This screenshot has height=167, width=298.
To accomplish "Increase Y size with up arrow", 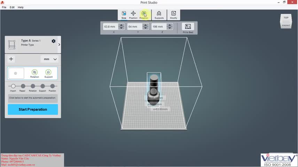I will pyautogui.click(x=146, y=25).
